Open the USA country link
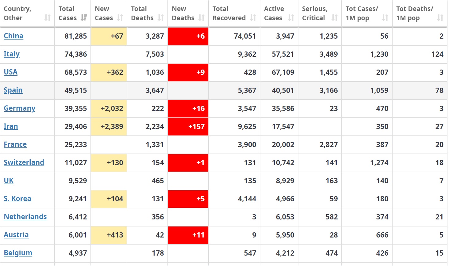Viewport: 449px width, 266px height. 10,72
